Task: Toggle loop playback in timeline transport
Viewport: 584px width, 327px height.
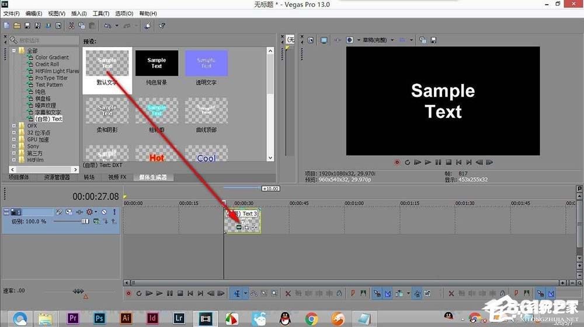Action: 139,294
